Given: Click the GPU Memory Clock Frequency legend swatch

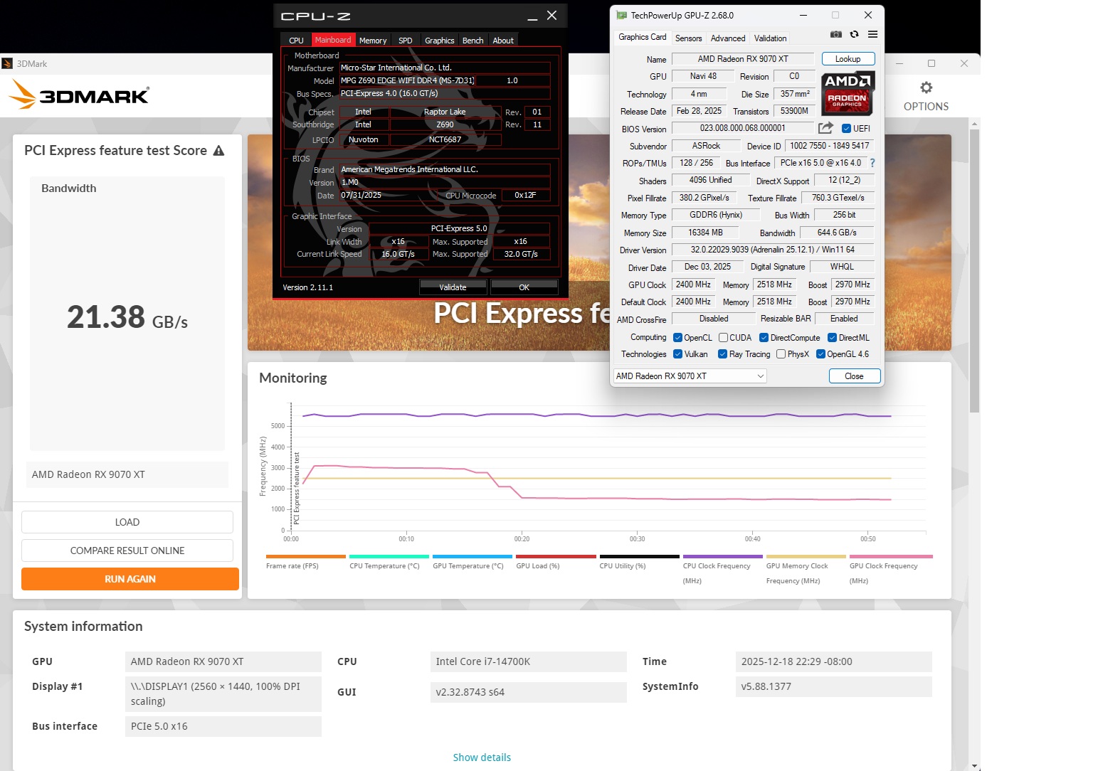Looking at the screenshot, I should click(x=806, y=557).
